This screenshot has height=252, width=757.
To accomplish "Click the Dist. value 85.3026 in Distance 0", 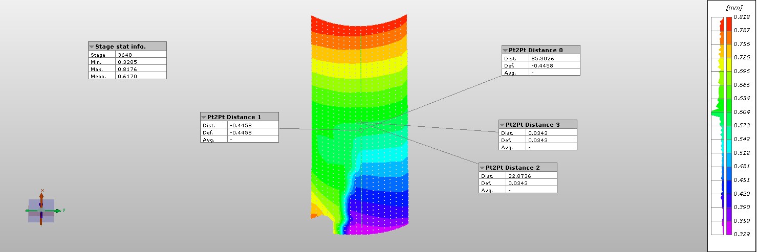I will (554, 58).
